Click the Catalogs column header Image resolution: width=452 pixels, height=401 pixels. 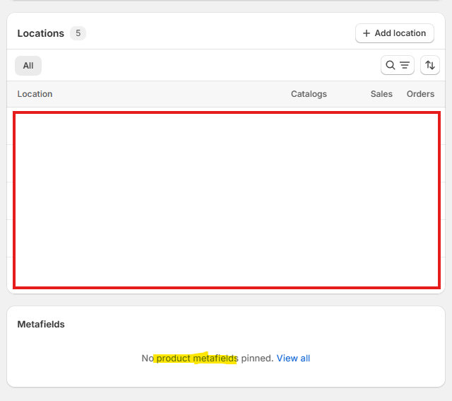(x=309, y=94)
